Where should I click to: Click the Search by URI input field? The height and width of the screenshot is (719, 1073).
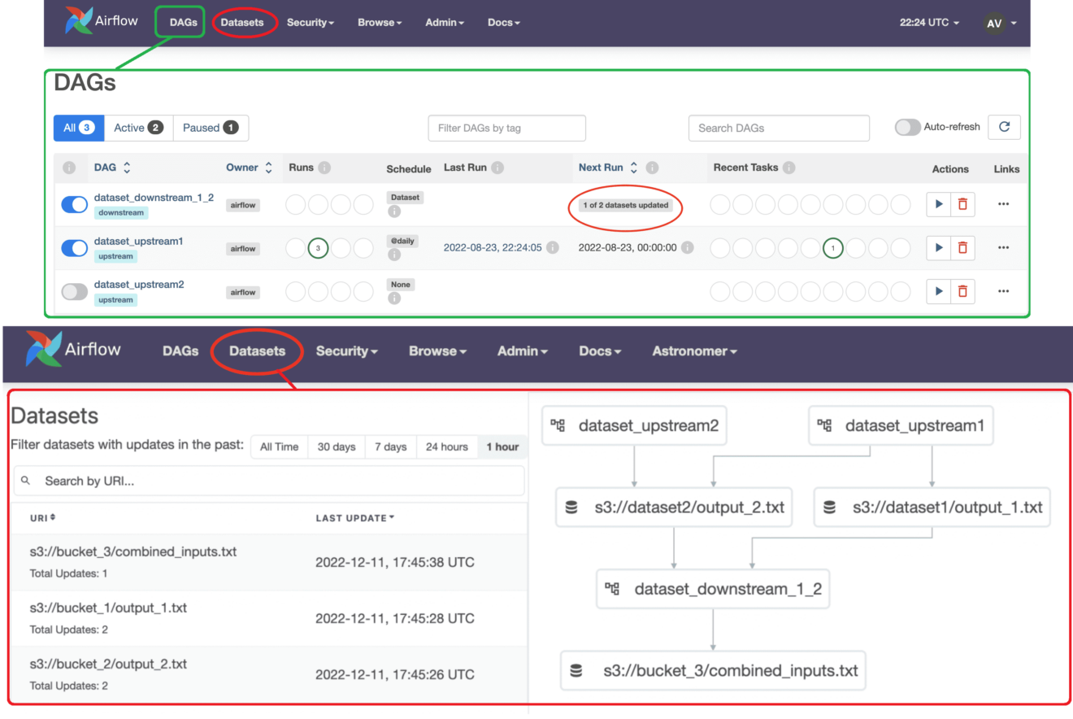coord(276,481)
